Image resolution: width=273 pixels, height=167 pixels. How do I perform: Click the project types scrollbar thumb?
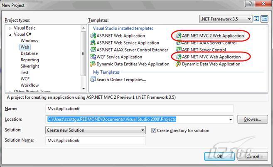(84, 53)
